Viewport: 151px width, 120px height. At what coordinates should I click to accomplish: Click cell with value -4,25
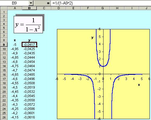click(x=15, y=109)
